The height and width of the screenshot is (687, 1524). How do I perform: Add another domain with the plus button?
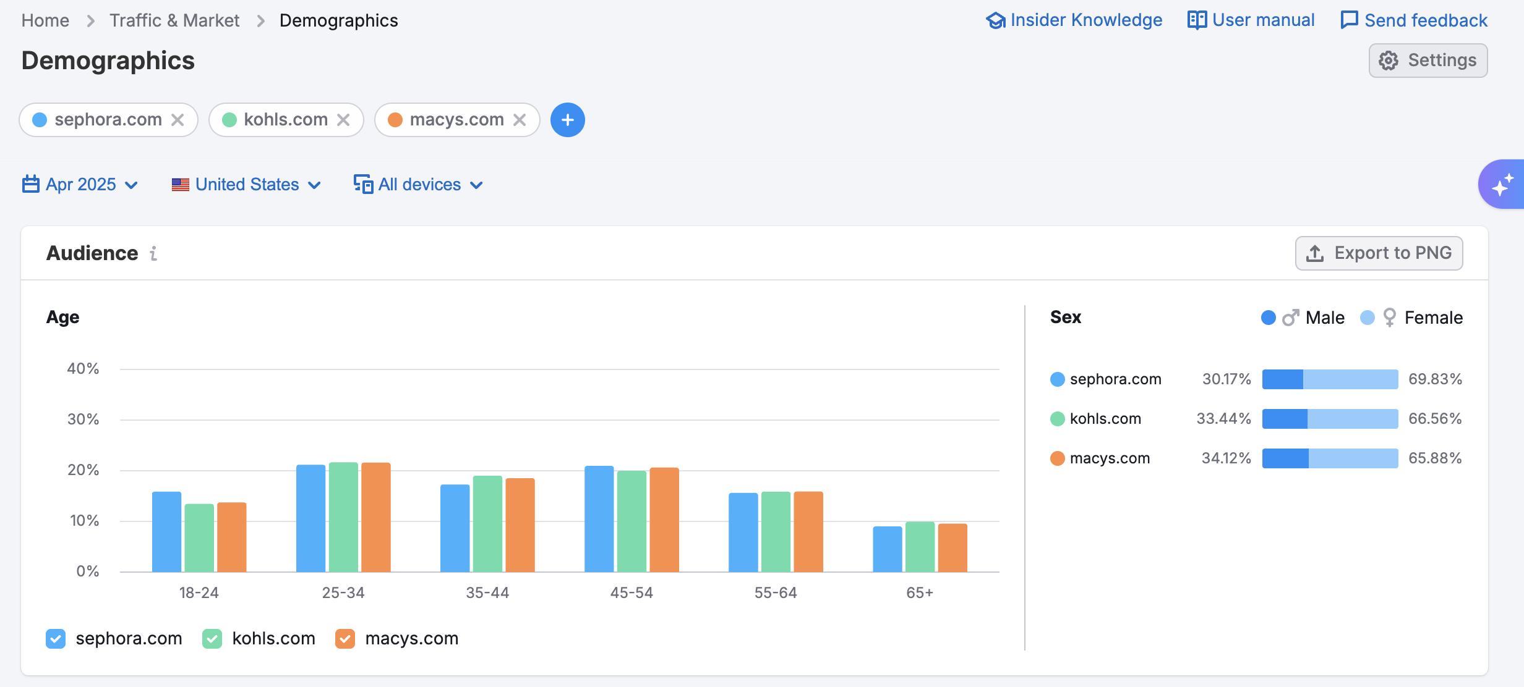pyautogui.click(x=567, y=120)
